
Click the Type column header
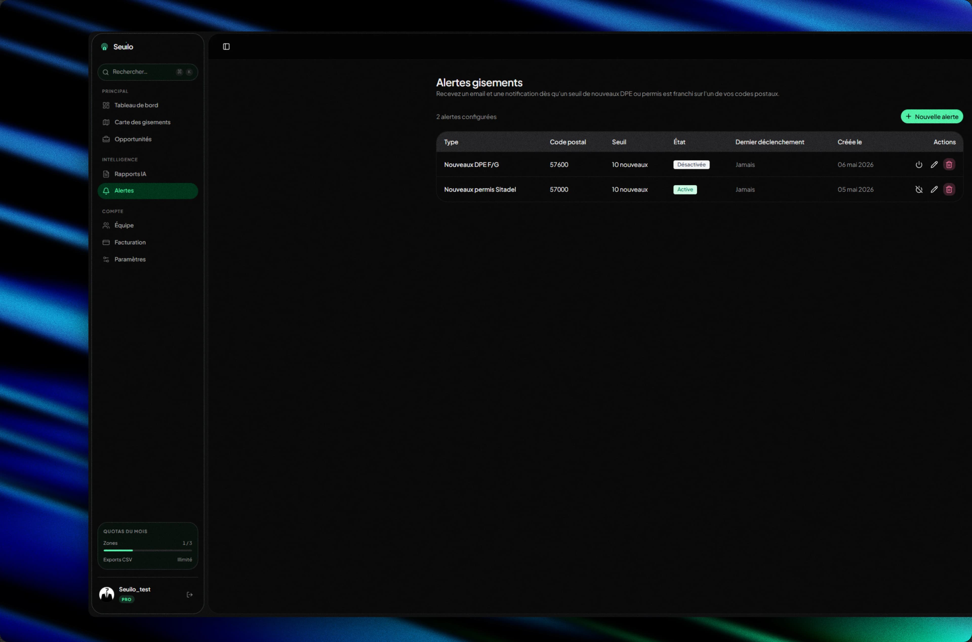click(451, 142)
